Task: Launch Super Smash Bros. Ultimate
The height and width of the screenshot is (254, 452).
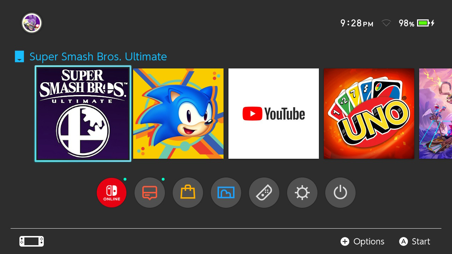Action: point(83,114)
